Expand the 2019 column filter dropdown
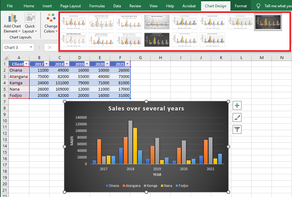This screenshot has width=292, height=197. click(x=87, y=64)
